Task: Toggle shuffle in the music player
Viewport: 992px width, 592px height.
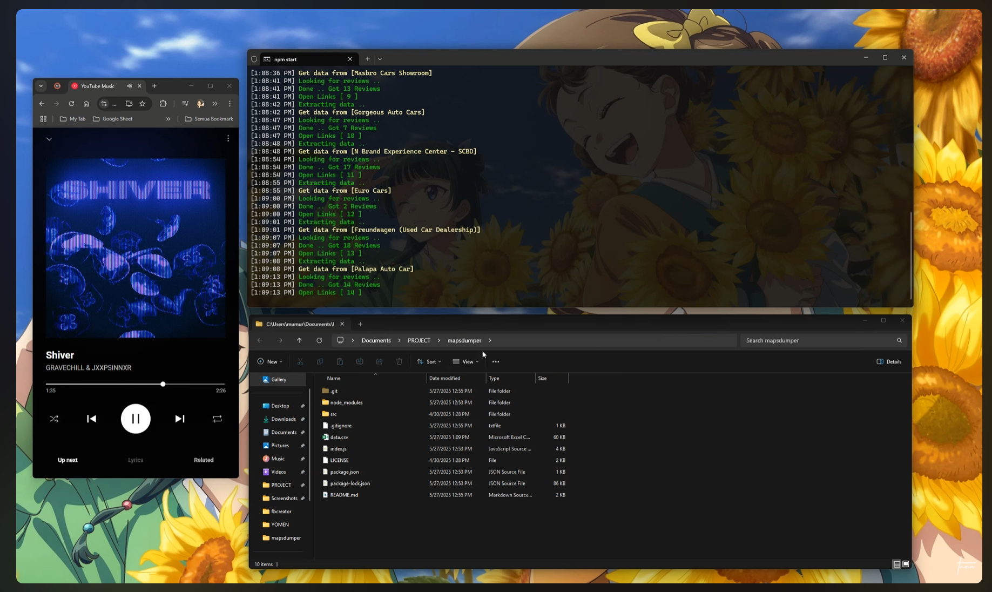Action: pyautogui.click(x=54, y=419)
